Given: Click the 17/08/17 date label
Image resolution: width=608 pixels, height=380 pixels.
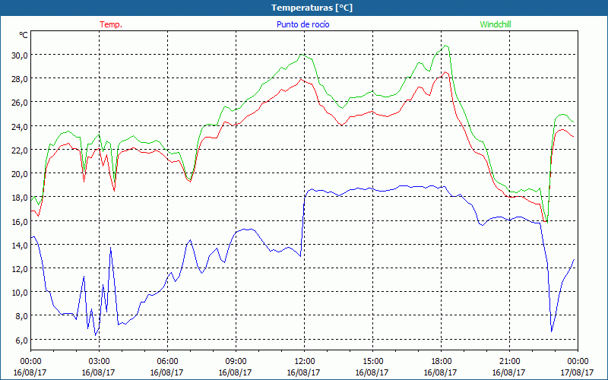Looking at the screenshot, I should 577,372.
